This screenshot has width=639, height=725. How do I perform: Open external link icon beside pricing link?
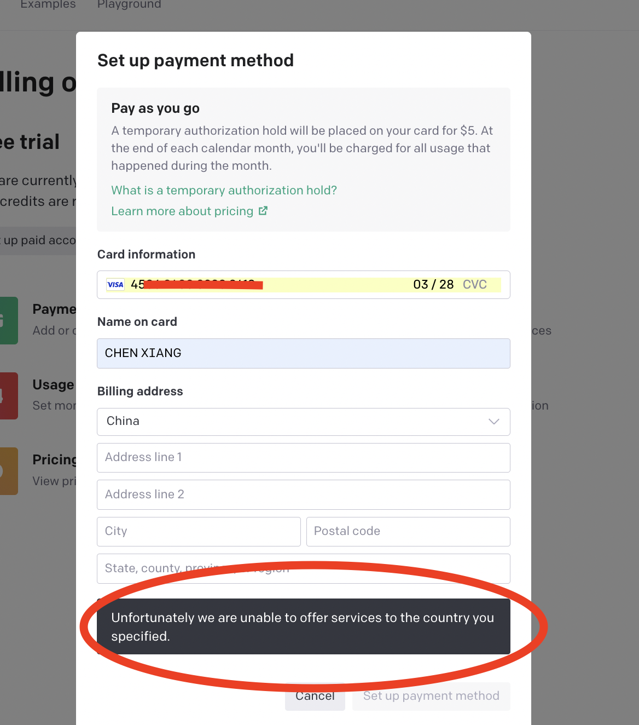263,211
